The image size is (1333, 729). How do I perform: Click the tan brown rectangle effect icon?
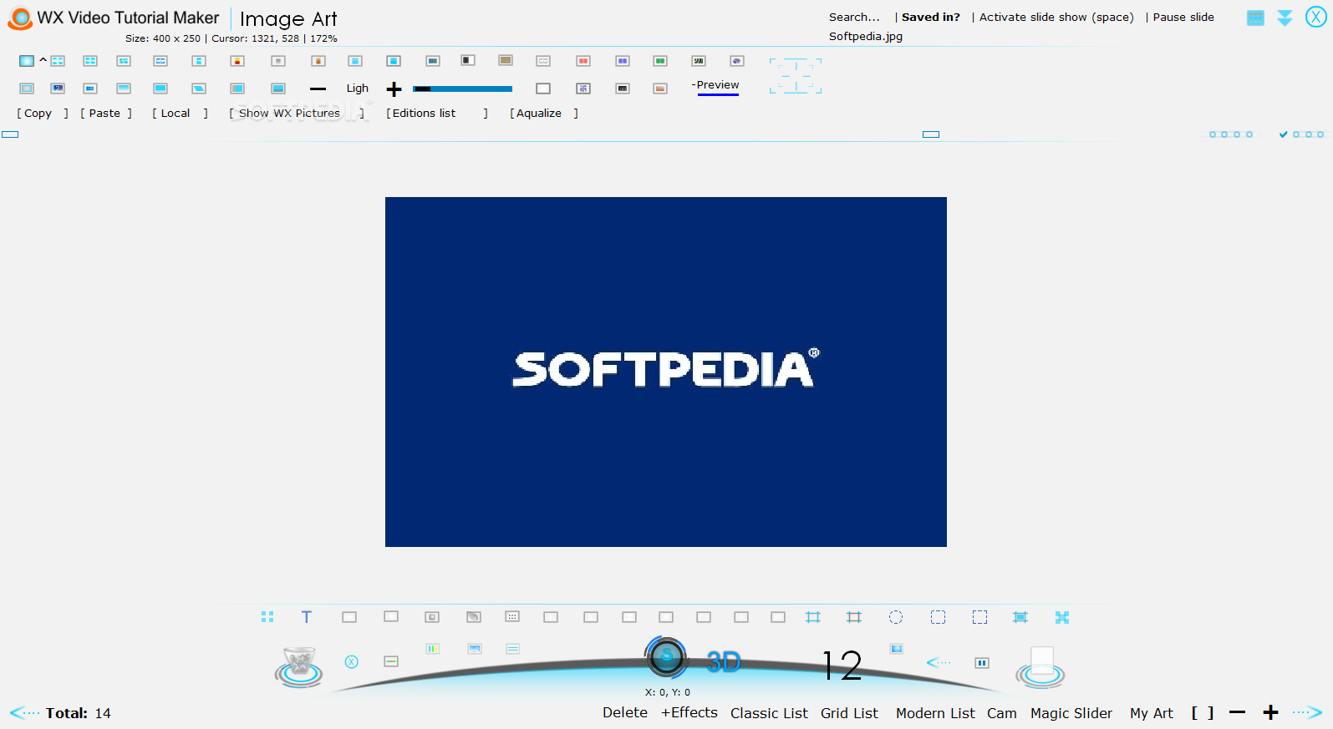pyautogui.click(x=506, y=60)
